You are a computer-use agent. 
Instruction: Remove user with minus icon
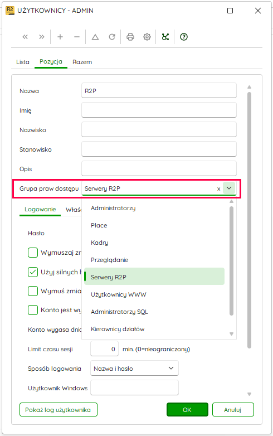77,37
